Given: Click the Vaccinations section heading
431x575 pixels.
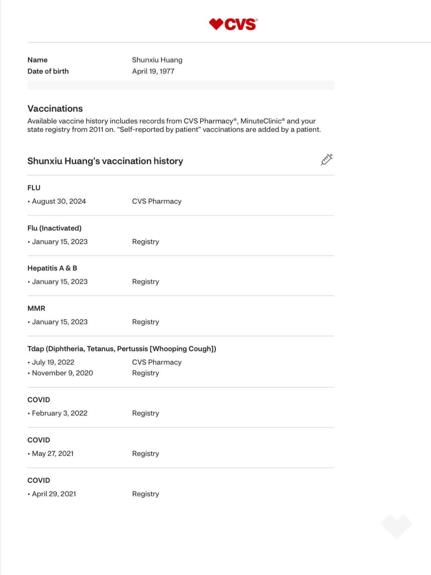Looking at the screenshot, I should (55, 108).
